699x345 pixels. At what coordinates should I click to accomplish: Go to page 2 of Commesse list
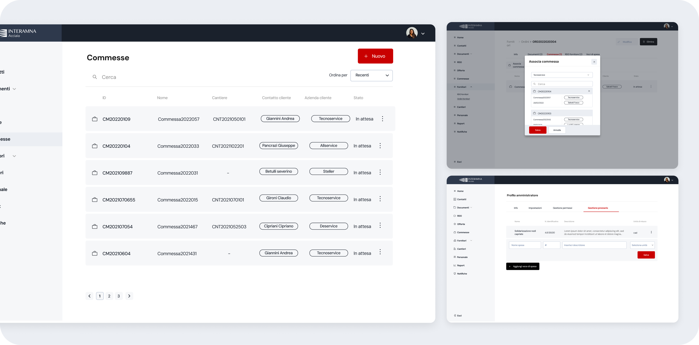click(x=109, y=296)
